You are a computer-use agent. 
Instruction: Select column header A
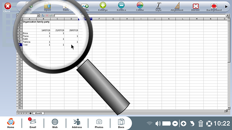[29, 19]
